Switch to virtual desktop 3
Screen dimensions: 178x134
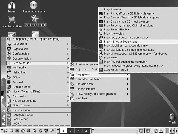pyautogui.click(x=78, y=131)
